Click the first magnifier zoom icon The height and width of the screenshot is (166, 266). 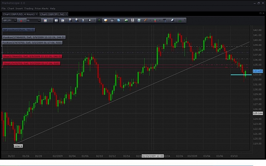[x=70, y=20]
